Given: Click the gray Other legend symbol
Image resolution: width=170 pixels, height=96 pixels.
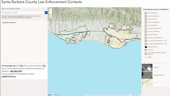Looking at the screenshot, I should 146,57.
